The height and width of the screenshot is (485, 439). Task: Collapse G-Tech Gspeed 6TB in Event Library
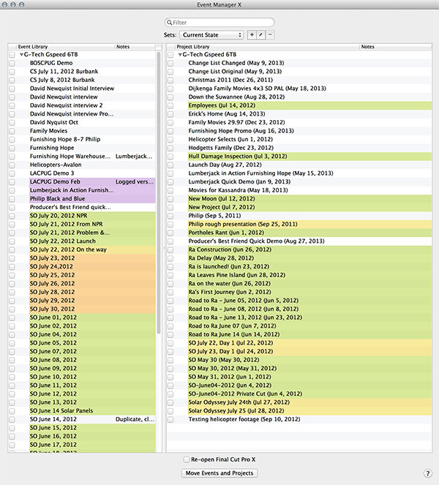coord(21,55)
